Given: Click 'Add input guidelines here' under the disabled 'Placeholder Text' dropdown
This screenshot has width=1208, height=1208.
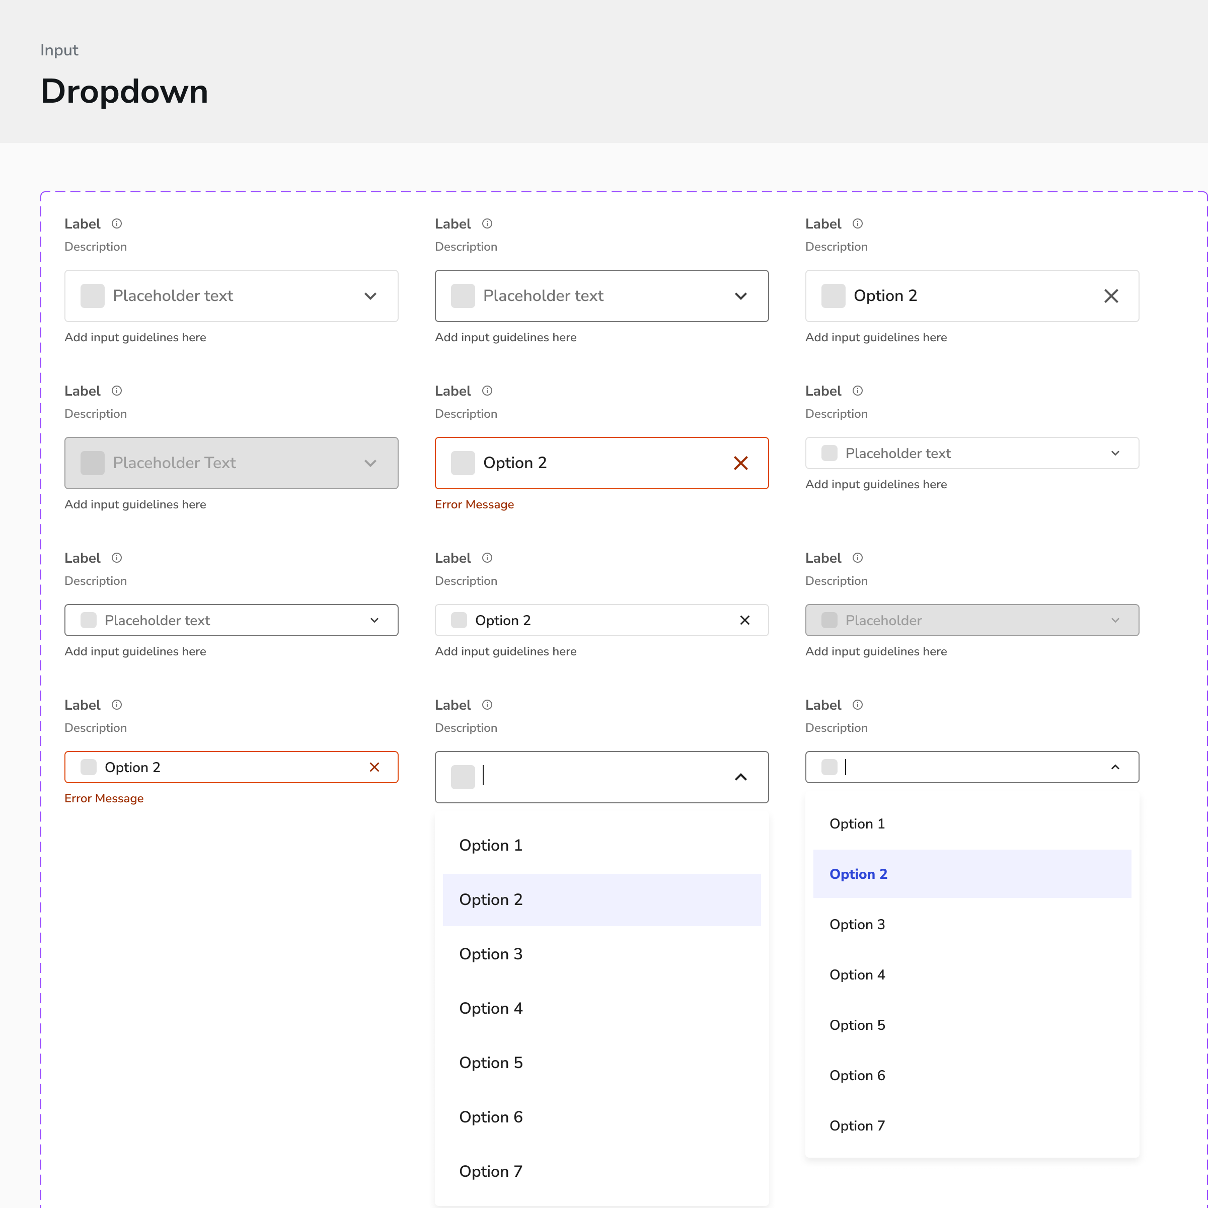Looking at the screenshot, I should pos(135,504).
